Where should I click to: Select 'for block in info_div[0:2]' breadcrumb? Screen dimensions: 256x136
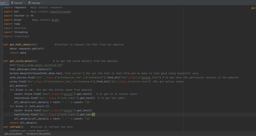click(38, 134)
